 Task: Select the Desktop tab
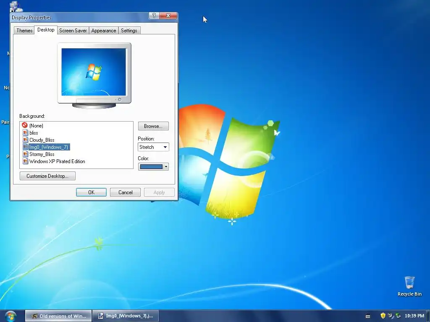(46, 30)
